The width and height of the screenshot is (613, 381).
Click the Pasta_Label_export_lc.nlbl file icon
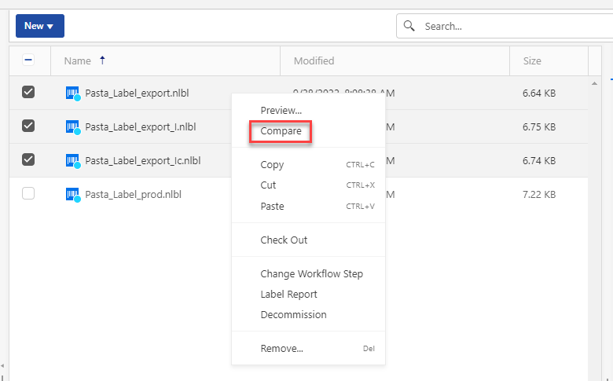click(x=73, y=160)
